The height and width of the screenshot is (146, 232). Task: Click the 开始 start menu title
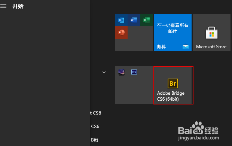pyautogui.click(x=18, y=6)
